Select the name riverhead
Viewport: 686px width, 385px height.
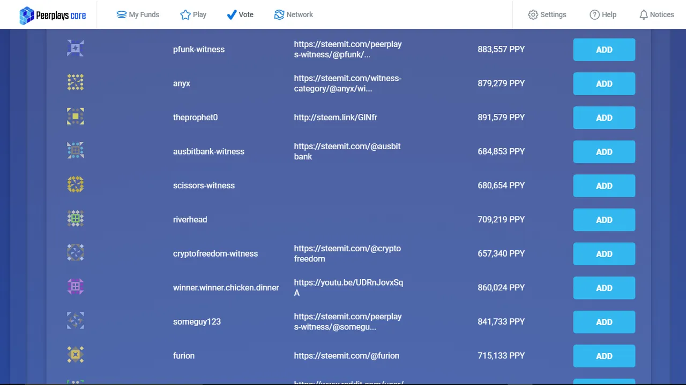point(190,219)
